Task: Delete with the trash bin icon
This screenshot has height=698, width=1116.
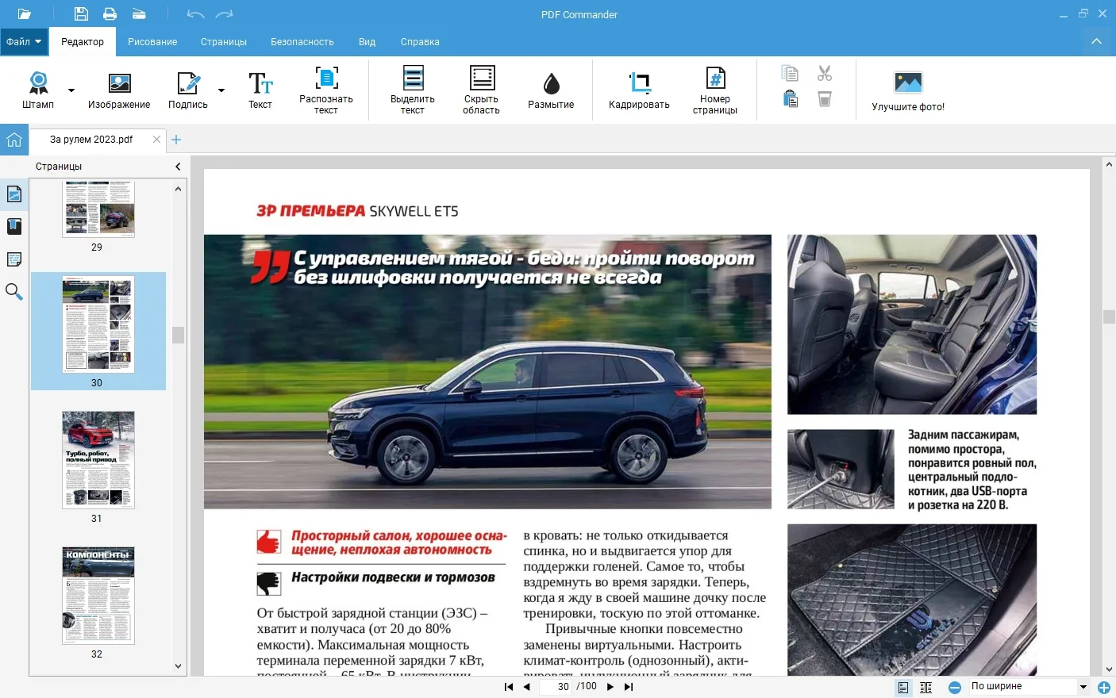Action: pos(825,98)
